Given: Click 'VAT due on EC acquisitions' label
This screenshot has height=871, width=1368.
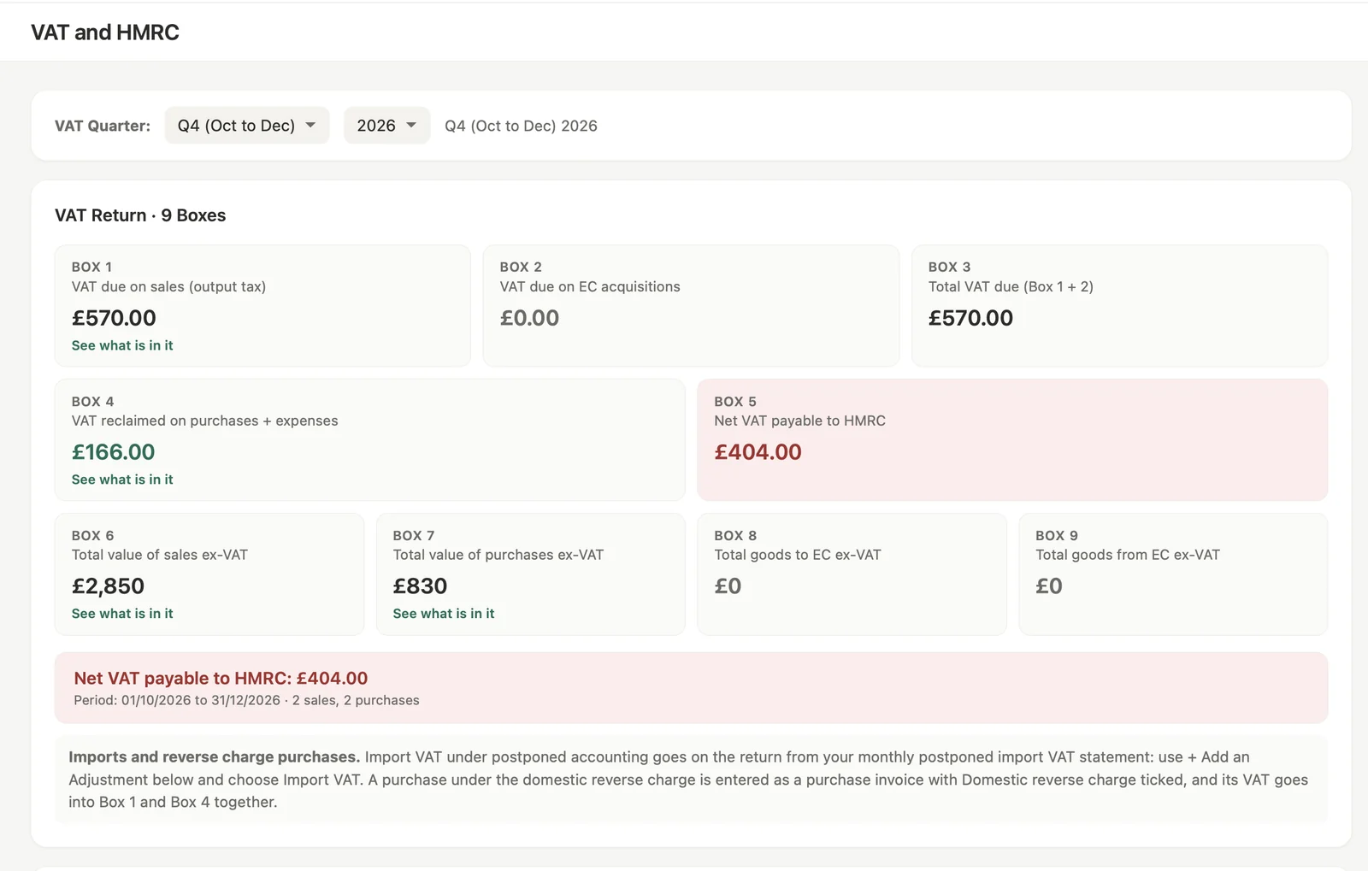Looking at the screenshot, I should (x=590, y=286).
